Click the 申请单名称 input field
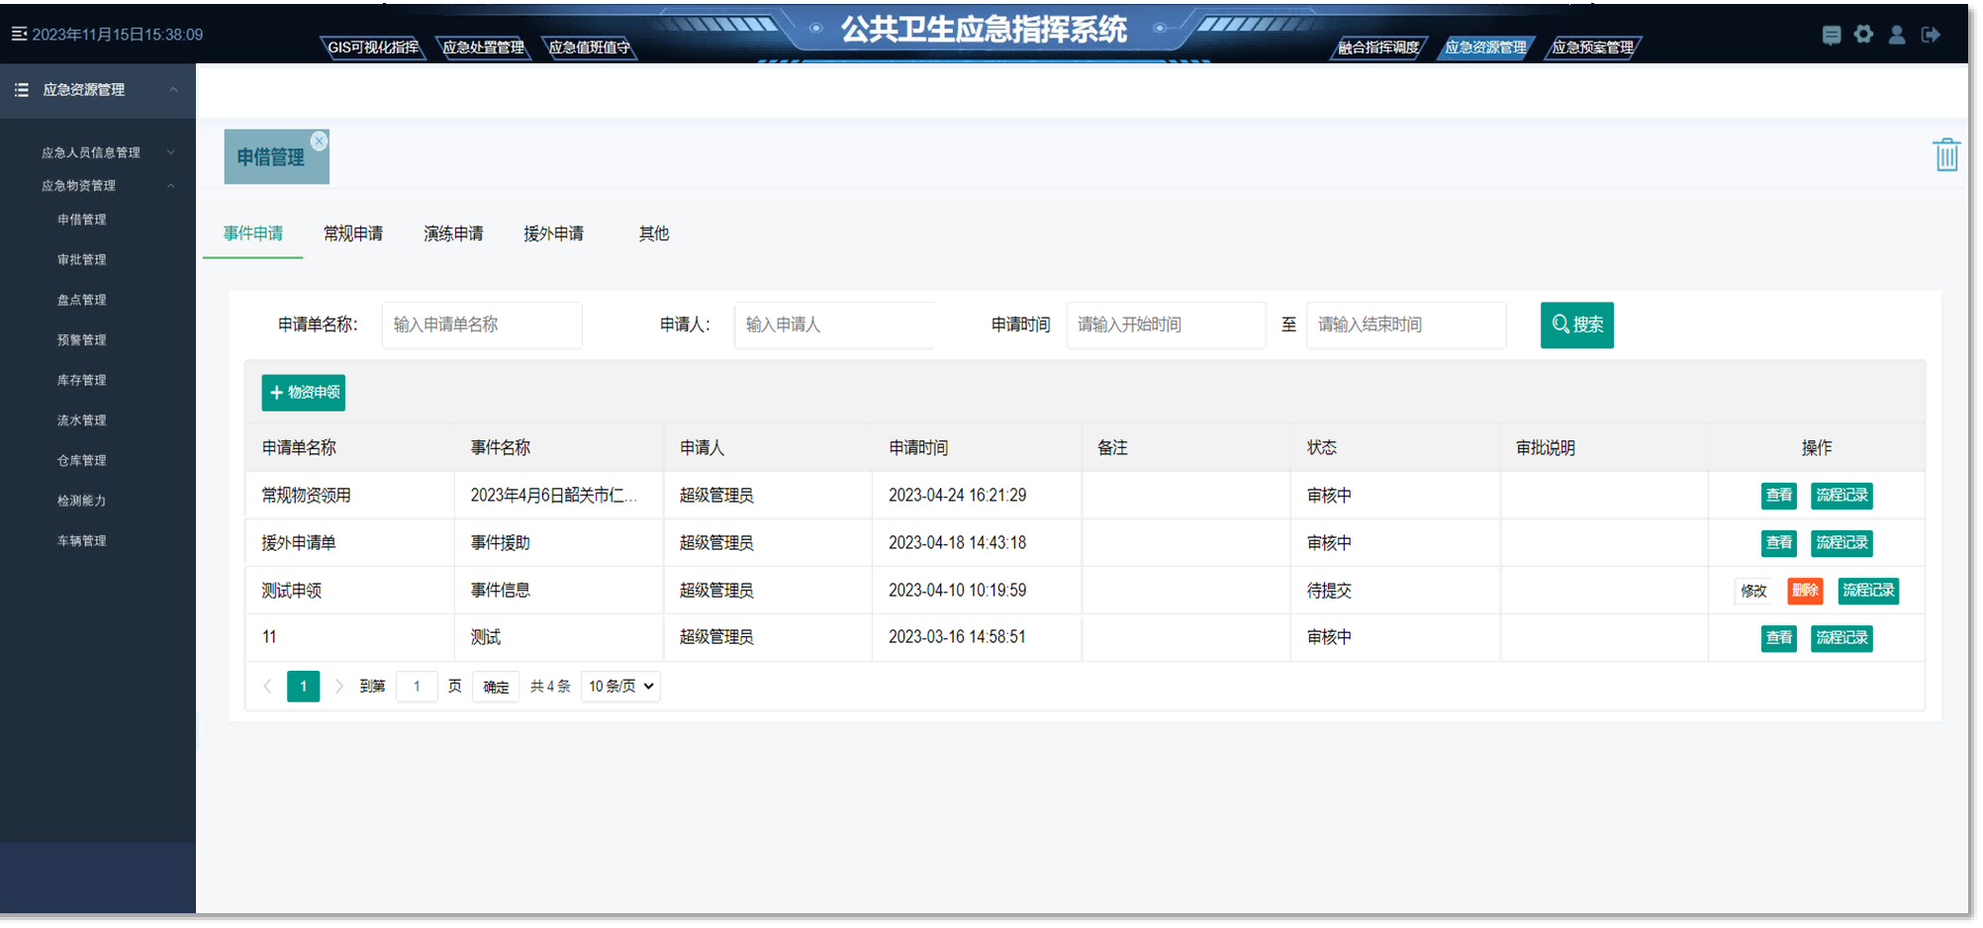Screen dimensions: 1983x928 point(482,325)
